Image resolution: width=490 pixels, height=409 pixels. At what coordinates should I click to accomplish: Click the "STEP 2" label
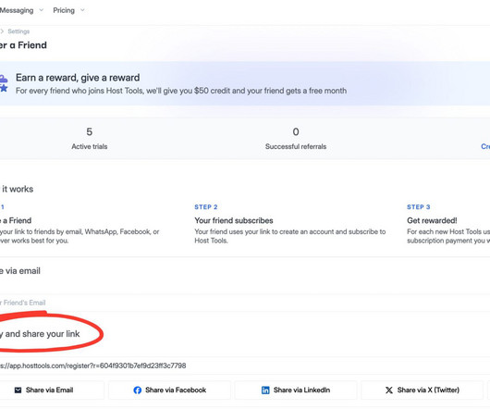coord(206,207)
